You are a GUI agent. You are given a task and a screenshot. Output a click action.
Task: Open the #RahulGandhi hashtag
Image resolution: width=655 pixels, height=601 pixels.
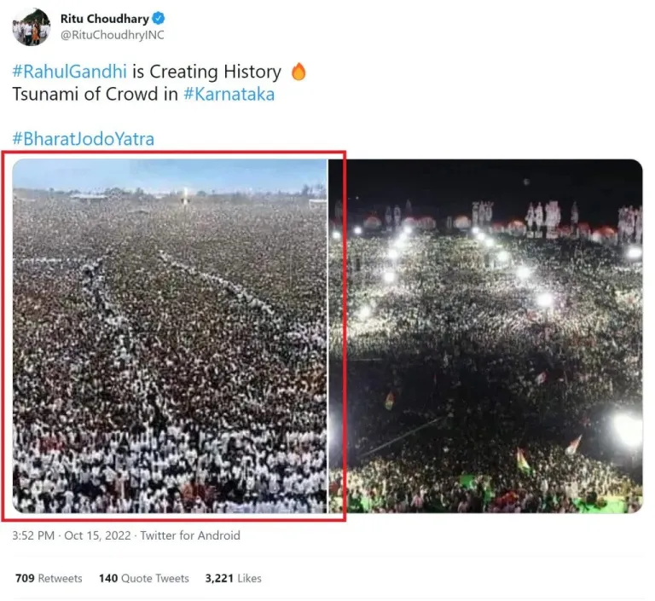pos(69,72)
